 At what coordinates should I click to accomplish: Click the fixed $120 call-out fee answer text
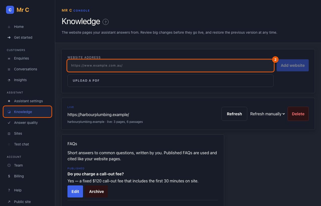[133, 181]
